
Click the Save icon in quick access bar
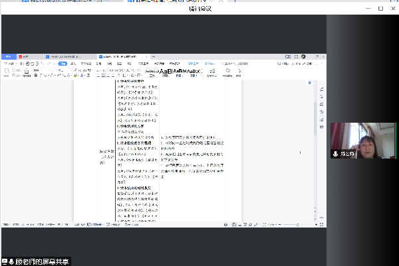point(23,64)
